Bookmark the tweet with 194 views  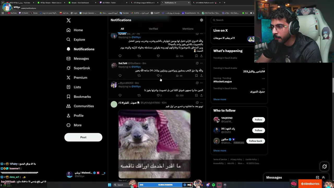(196, 56)
